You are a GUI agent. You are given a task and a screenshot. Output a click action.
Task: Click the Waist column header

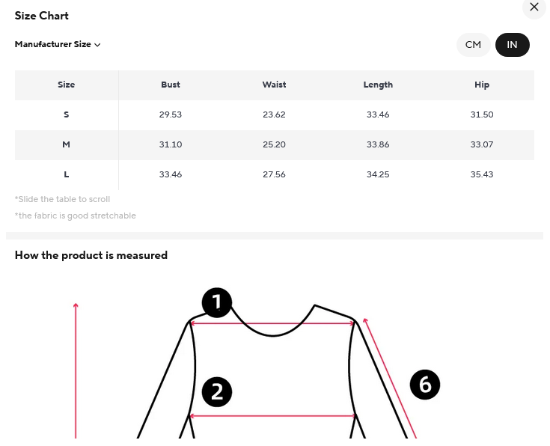(x=275, y=85)
